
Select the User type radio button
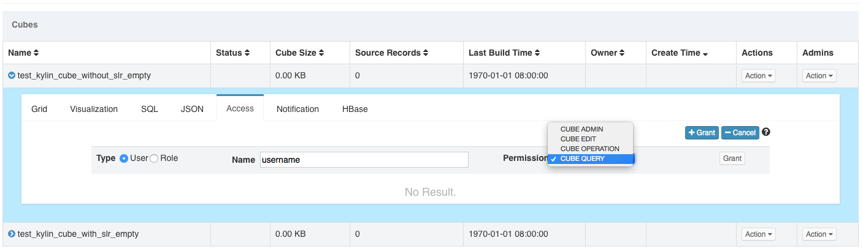click(x=124, y=158)
